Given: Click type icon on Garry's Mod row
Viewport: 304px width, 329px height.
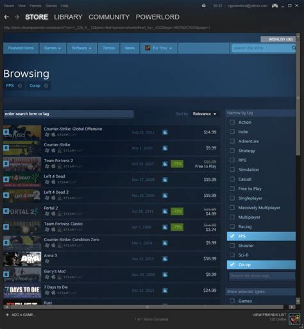Looking at the screenshot, I should pyautogui.click(x=165, y=275).
